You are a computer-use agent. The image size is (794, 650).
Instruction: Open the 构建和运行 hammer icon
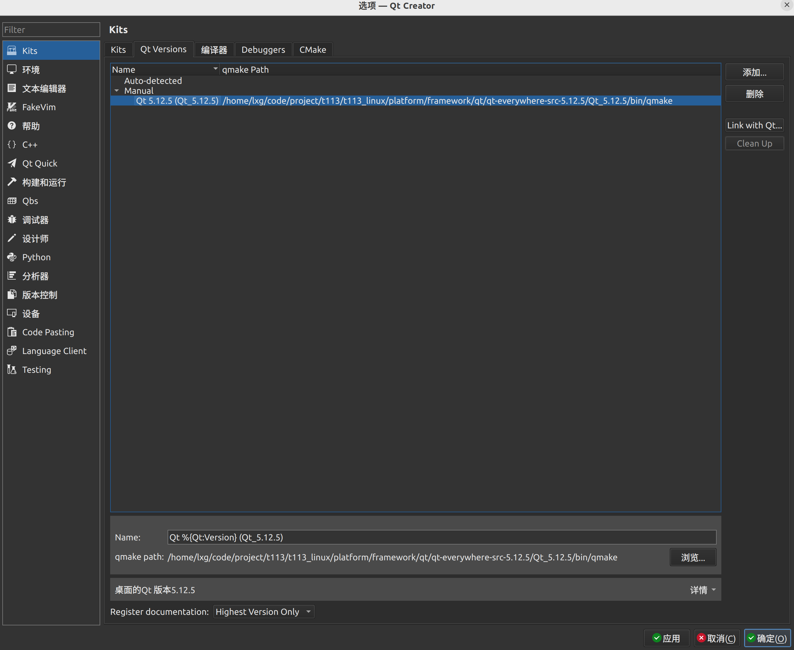coord(12,182)
